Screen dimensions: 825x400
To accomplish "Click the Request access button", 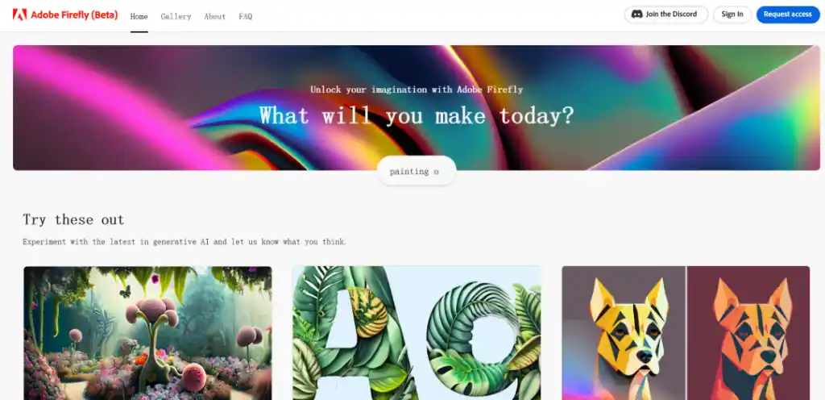I will (x=788, y=15).
